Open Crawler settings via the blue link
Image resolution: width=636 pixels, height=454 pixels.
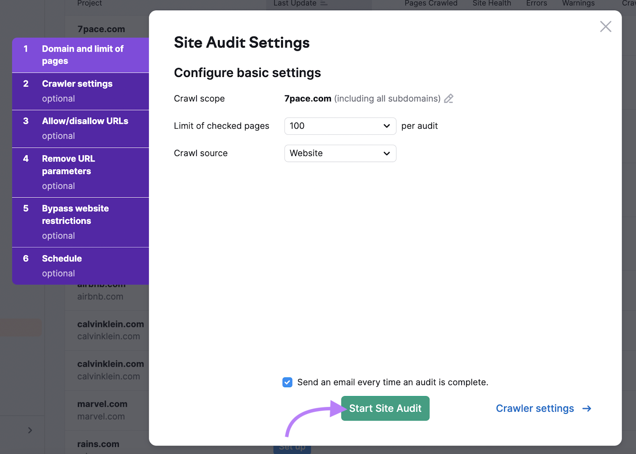(535, 408)
